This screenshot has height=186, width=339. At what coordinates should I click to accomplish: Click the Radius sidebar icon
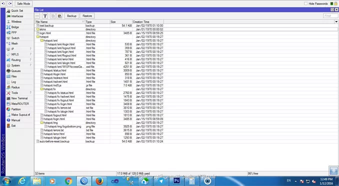(8, 87)
